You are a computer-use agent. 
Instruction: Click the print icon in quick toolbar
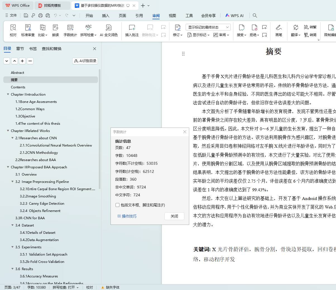tap(40, 15)
